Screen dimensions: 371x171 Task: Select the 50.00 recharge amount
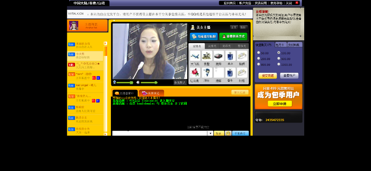click(258, 53)
